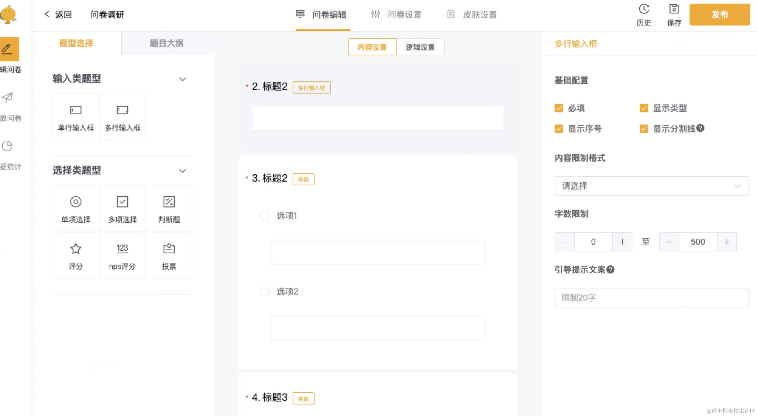Viewport: 757px width, 416px height.
Task: Click help icon beside 引导提示文案
Action: click(611, 269)
